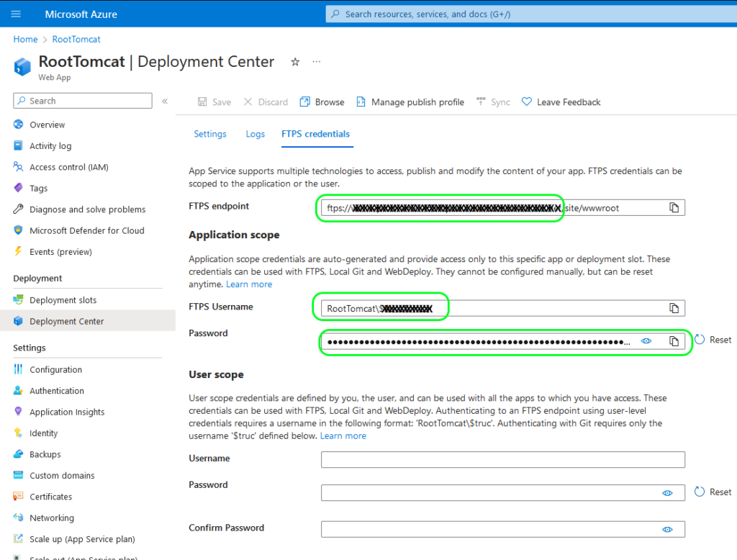Reset the application scope password

713,340
